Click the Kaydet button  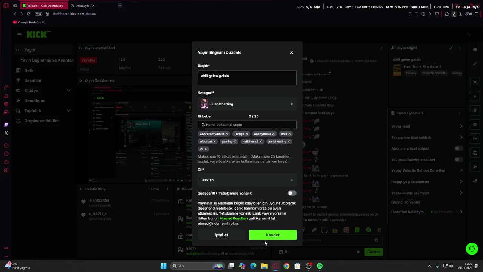272,235
